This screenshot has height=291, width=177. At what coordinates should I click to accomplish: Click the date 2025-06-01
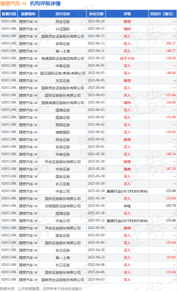[96, 147]
